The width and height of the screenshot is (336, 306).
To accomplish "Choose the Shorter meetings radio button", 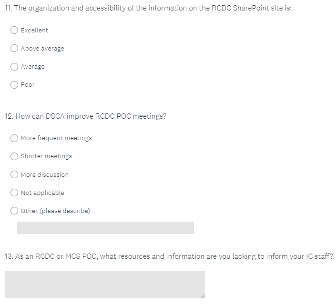I will [x=15, y=156].
